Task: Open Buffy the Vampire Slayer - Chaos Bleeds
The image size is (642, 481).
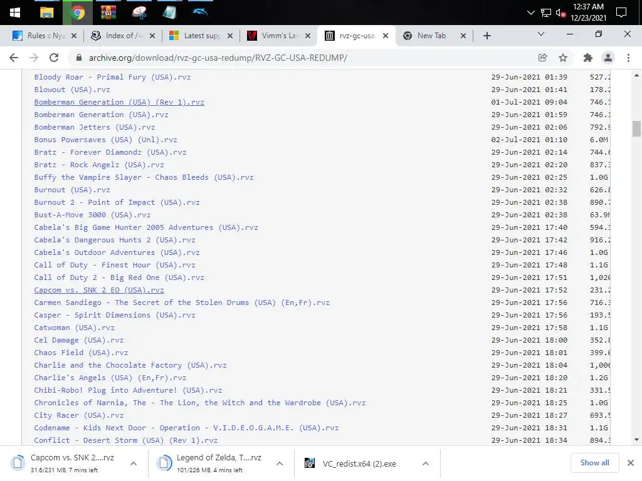Action: (144, 177)
